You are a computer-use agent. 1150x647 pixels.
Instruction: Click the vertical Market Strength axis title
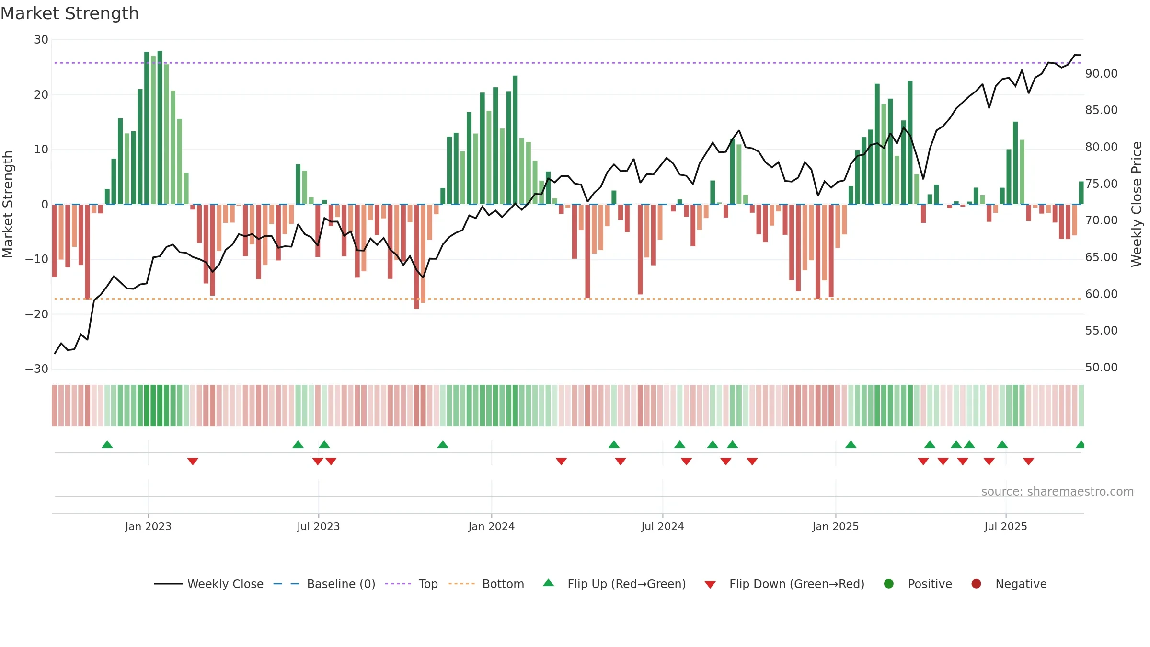8,205
